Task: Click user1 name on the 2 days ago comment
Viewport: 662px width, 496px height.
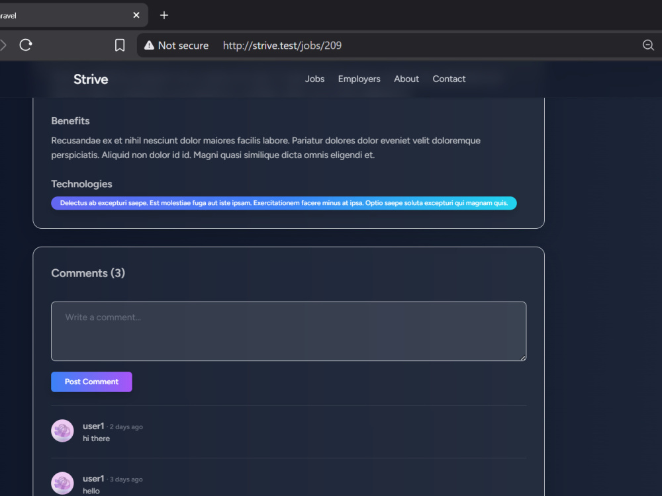Action: (93, 426)
